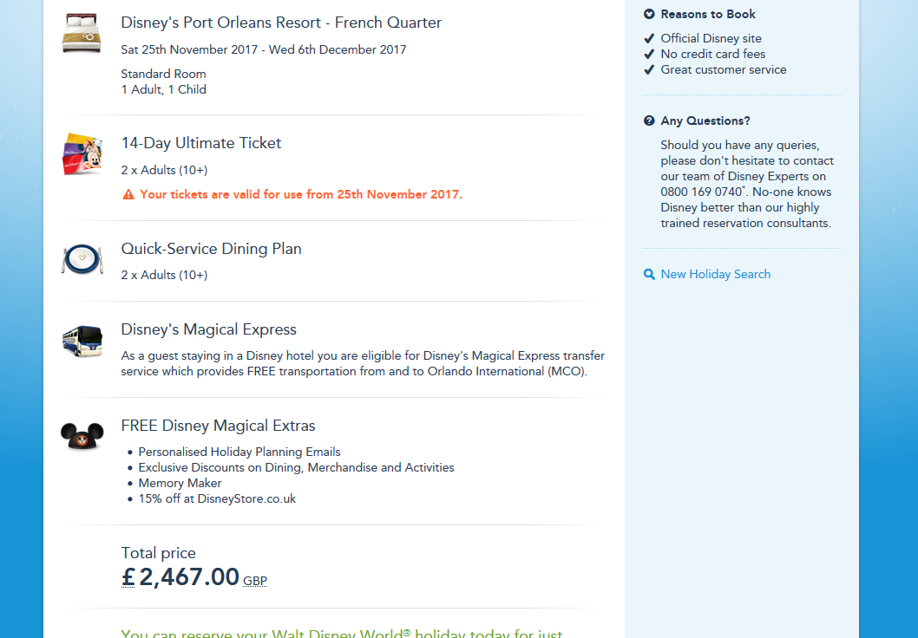Click the Quick-Service Dining plate icon
The height and width of the screenshot is (638, 918).
(x=82, y=259)
